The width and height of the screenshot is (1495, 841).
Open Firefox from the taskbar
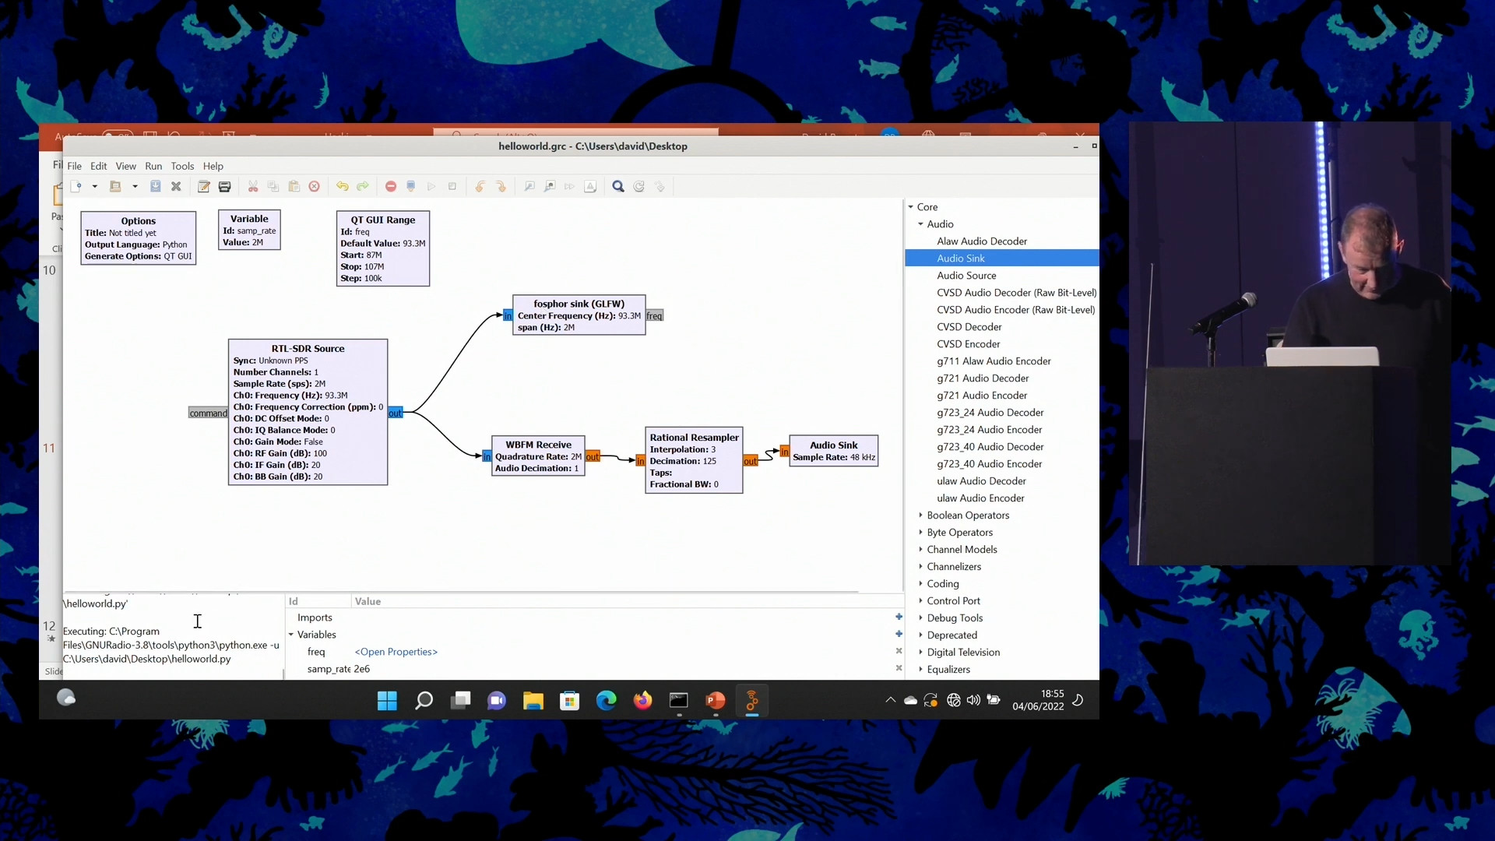642,701
